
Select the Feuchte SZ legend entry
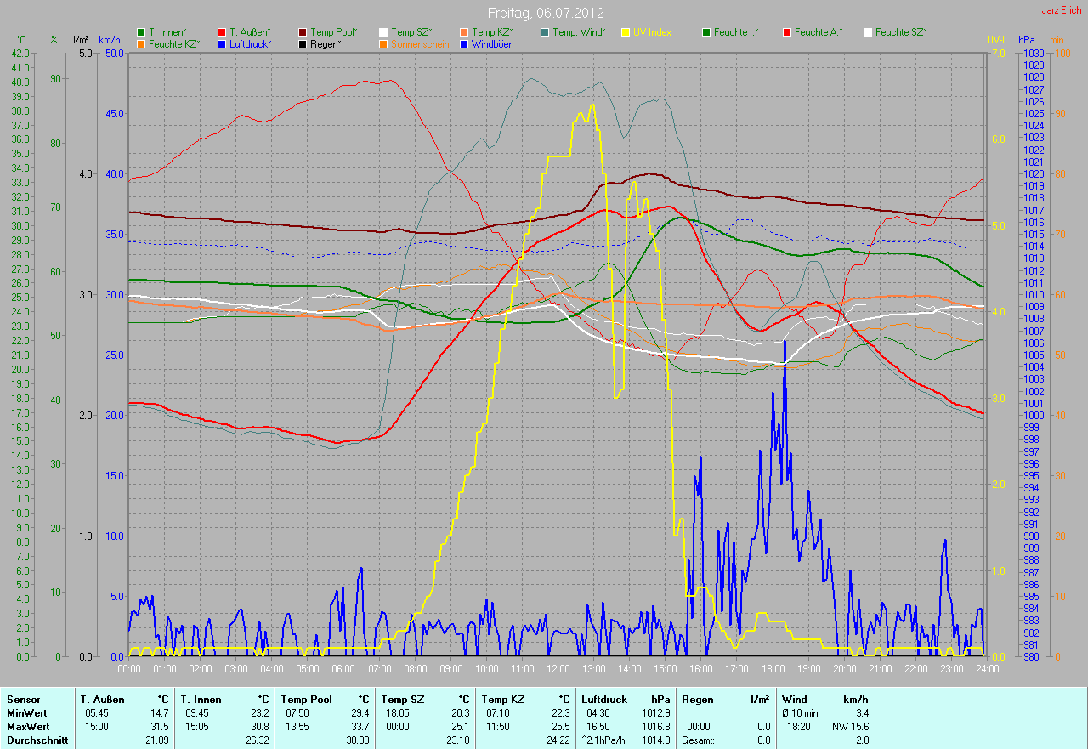point(900,32)
